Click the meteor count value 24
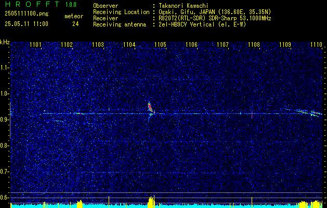Viewport: 327px width, 208px height. [x=75, y=24]
